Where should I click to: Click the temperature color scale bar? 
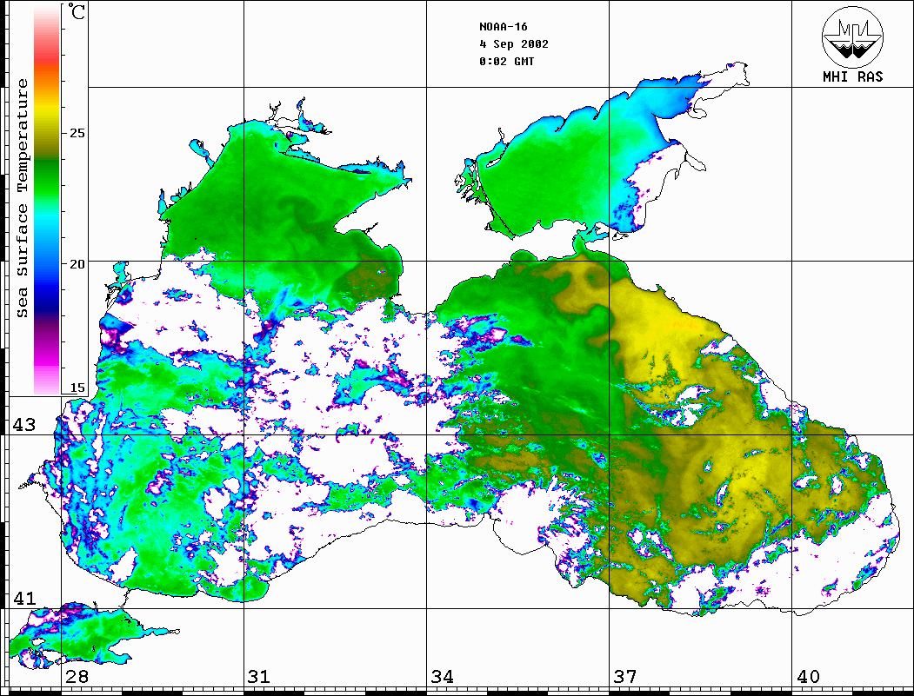47,200
